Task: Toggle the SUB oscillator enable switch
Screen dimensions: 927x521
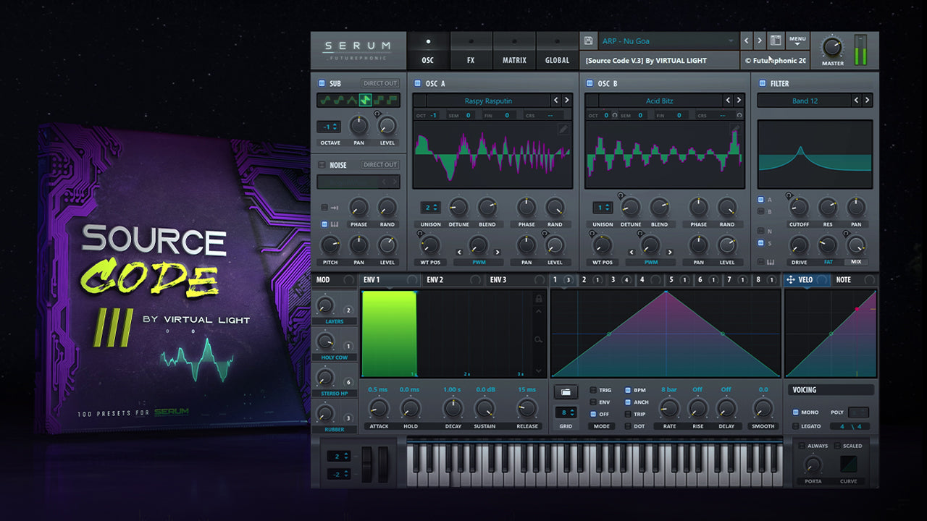Action: click(x=322, y=84)
